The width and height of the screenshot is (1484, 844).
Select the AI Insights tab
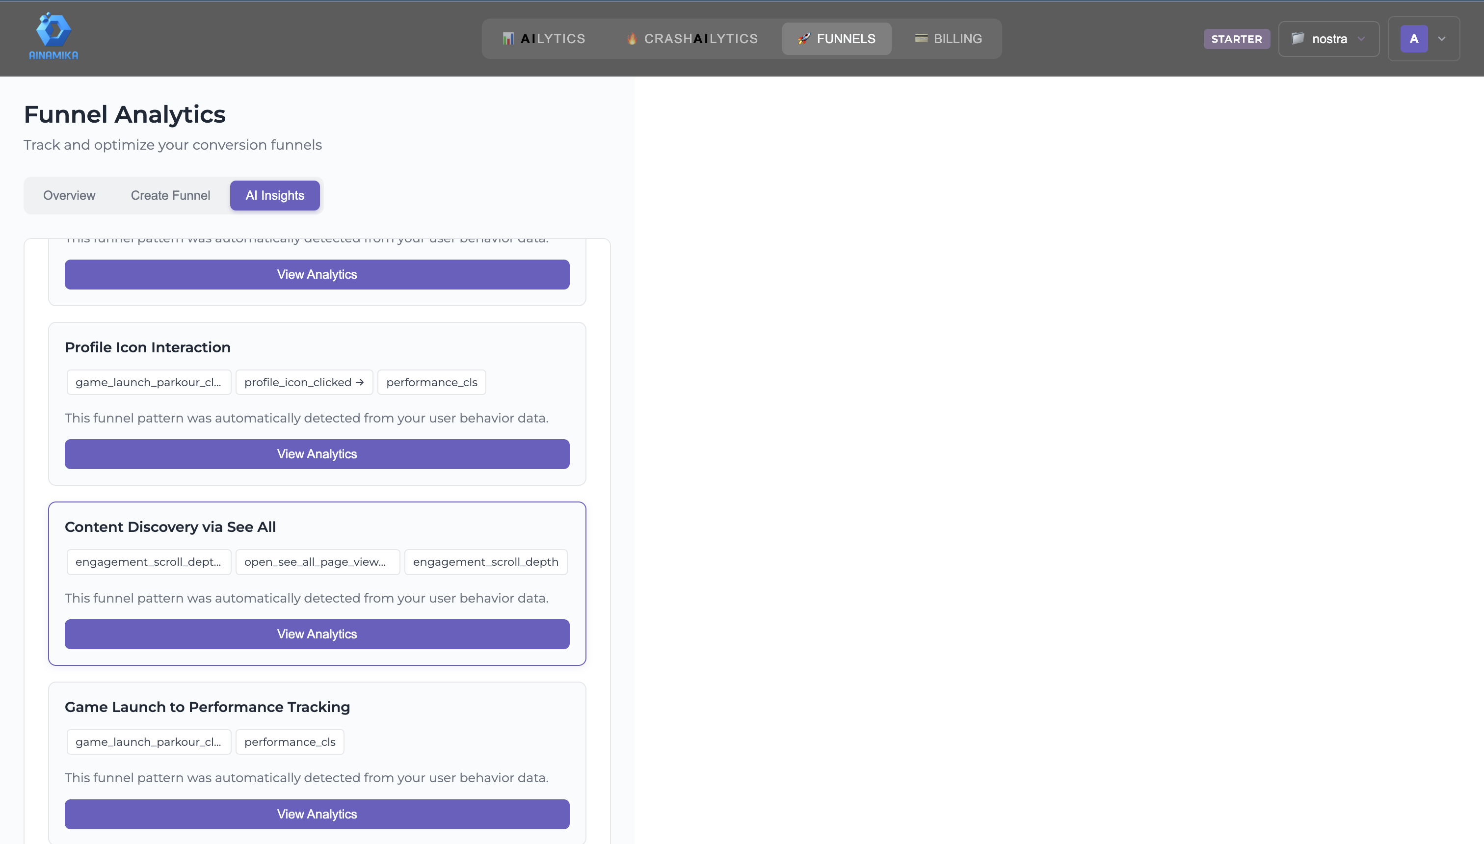pyautogui.click(x=275, y=195)
